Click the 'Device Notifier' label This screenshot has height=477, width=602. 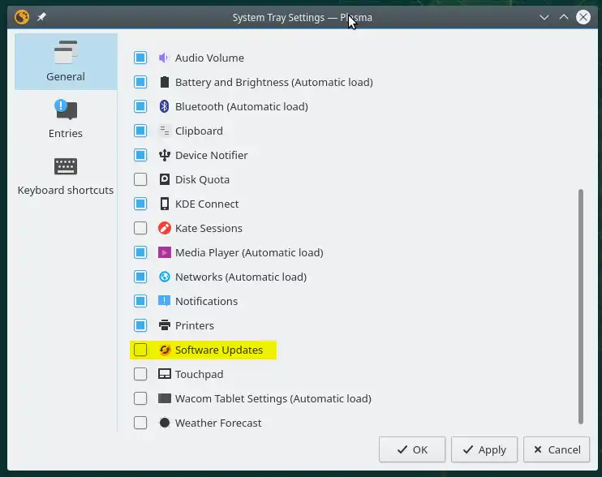coord(212,155)
